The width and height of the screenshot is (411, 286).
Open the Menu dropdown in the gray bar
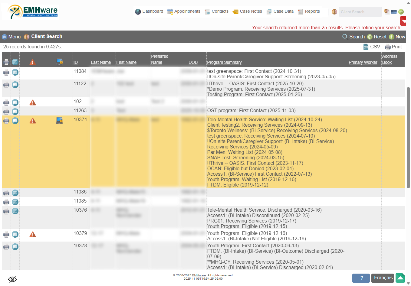[12, 37]
